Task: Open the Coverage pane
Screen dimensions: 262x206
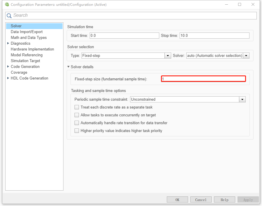Action: (x=19, y=73)
